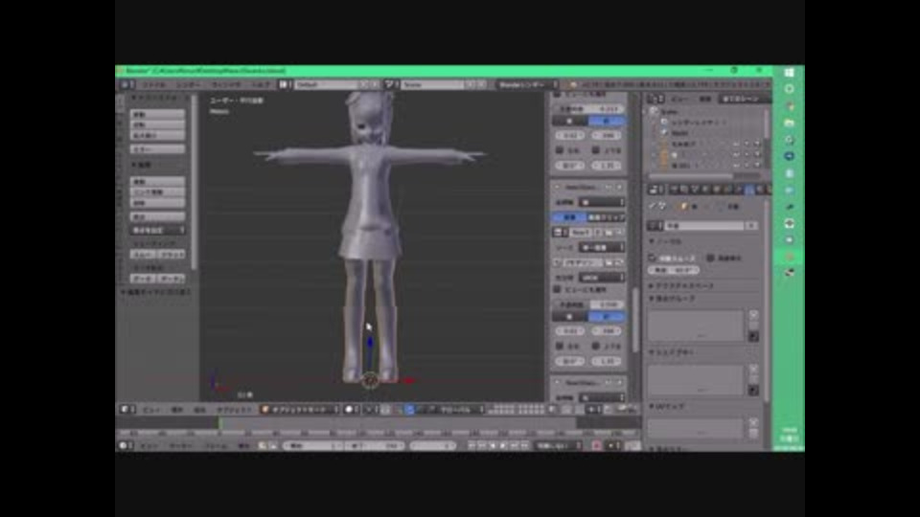Click the scene browse icon beside Scene field

pyautogui.click(x=390, y=85)
